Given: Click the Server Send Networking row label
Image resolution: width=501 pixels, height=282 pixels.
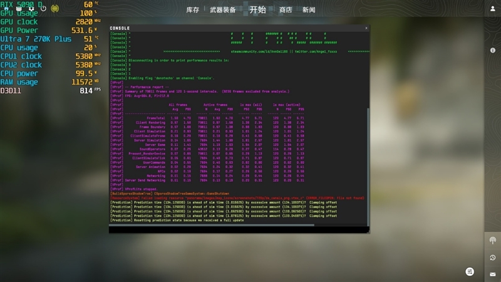Looking at the screenshot, I should [x=145, y=180].
